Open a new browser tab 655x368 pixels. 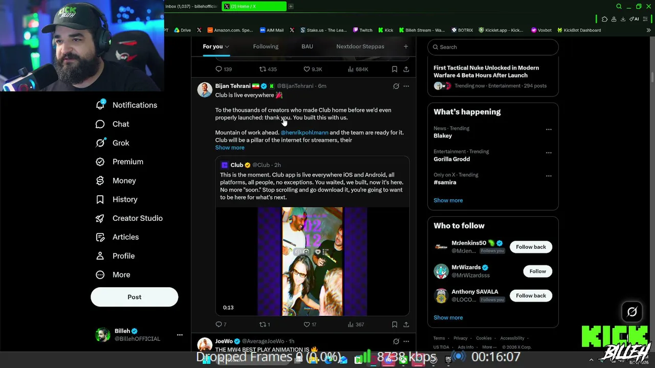point(291,7)
